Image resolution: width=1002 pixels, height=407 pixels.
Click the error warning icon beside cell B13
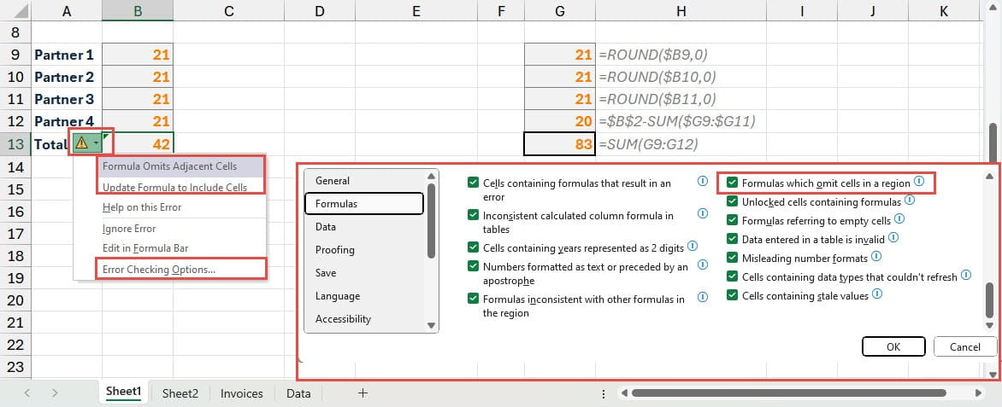coord(83,143)
